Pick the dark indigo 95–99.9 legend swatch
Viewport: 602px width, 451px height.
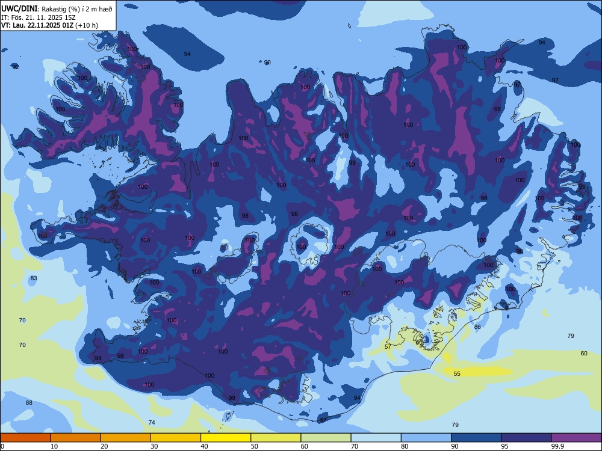pos(526,438)
